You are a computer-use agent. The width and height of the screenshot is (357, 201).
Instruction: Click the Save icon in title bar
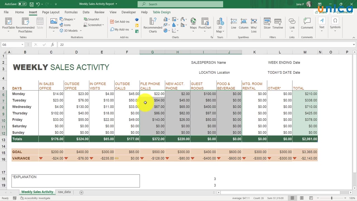[x=32, y=4]
